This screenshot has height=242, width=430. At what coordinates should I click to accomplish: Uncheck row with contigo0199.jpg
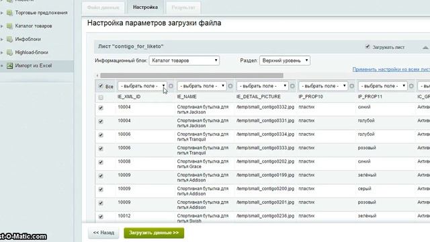click(101, 176)
